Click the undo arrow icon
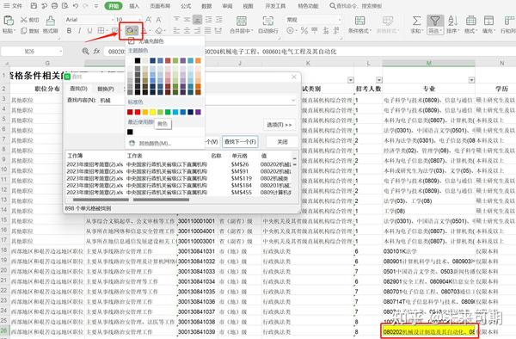 [76, 6]
